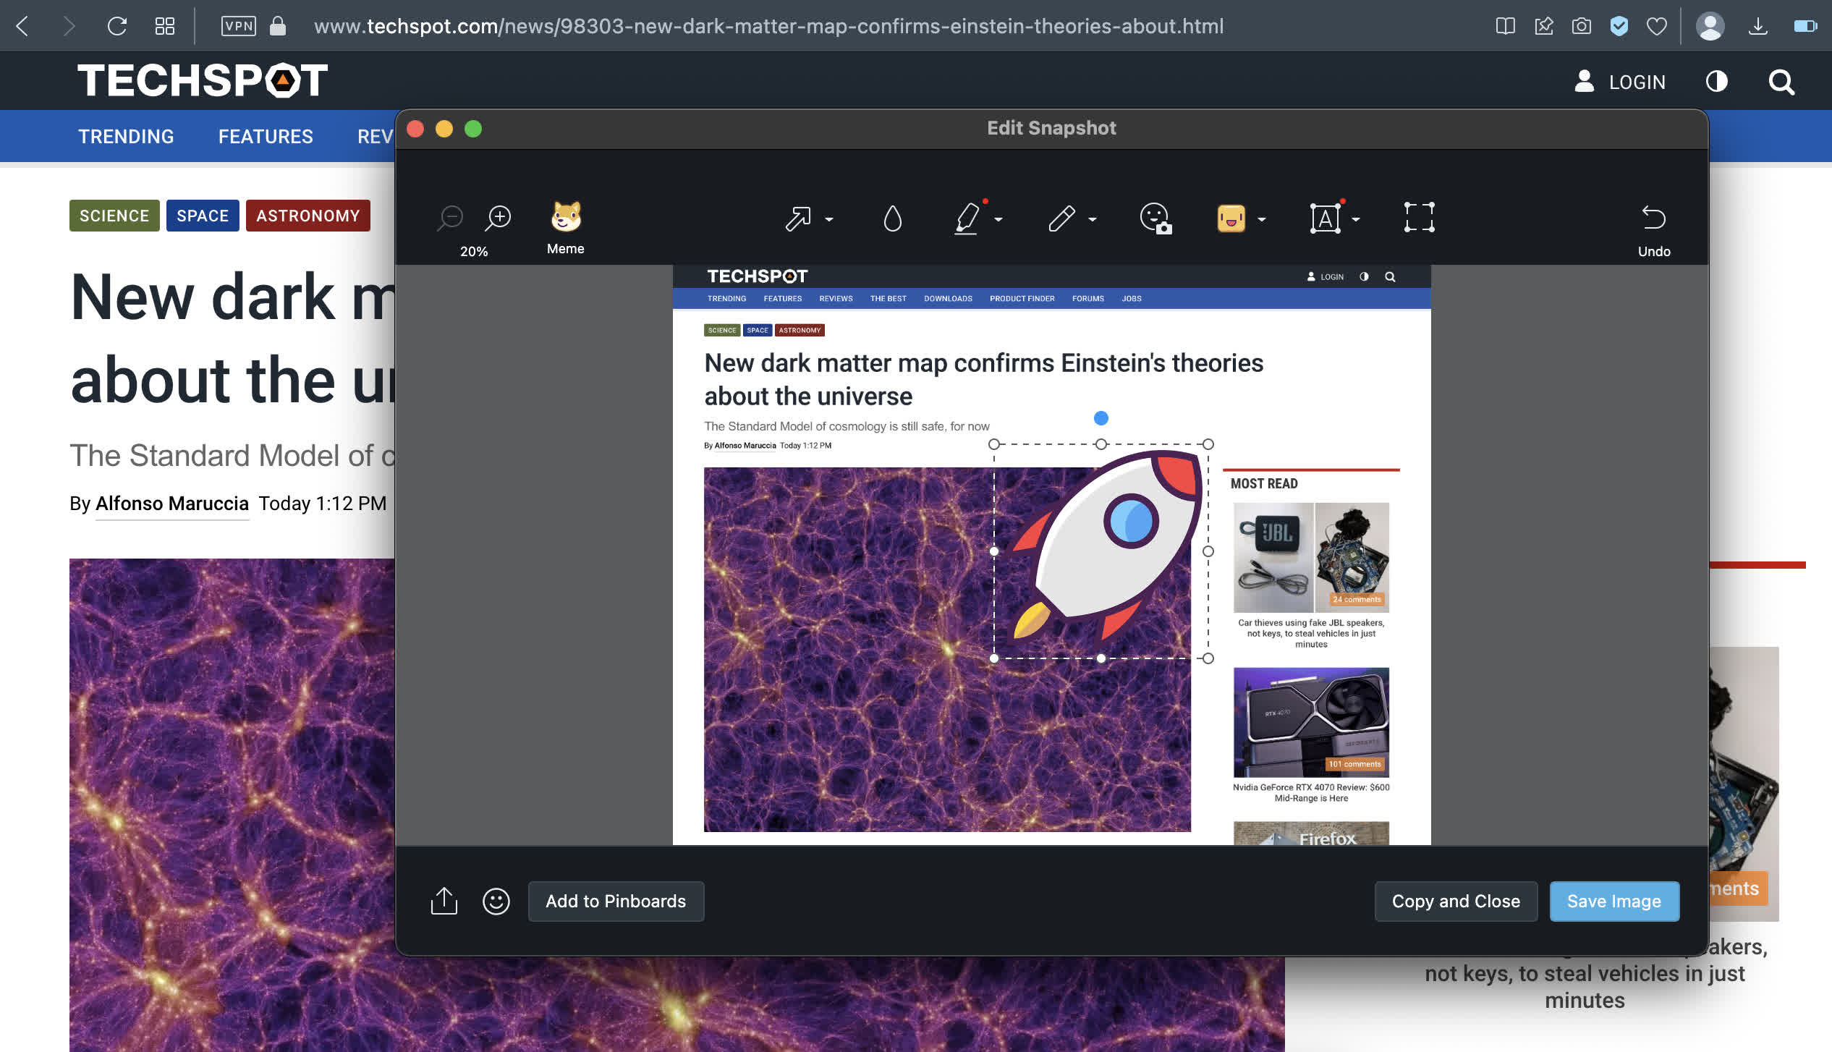
Task: Open the selfie emoji camera tool
Action: click(1155, 218)
